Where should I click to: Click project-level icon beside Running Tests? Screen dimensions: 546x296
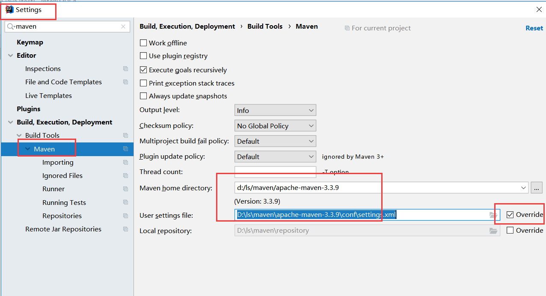[125, 202]
